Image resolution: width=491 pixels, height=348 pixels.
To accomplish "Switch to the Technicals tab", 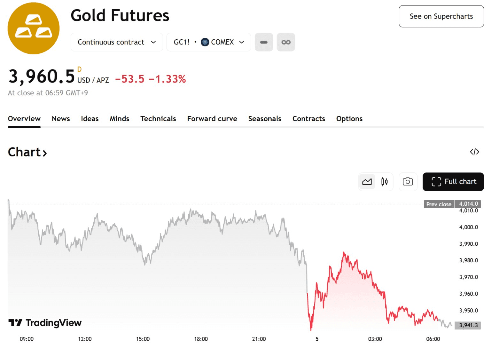I will click(x=158, y=119).
